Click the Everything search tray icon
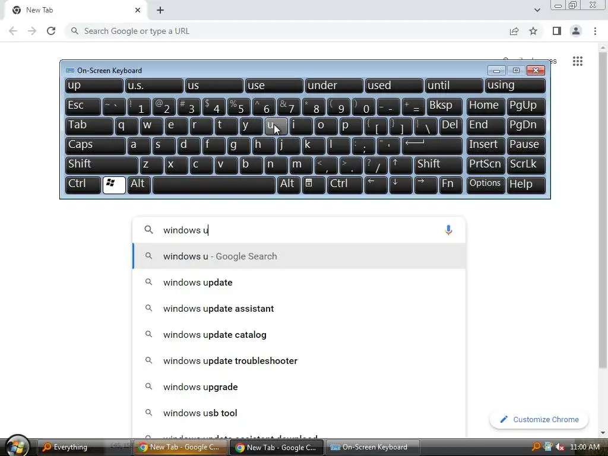This screenshot has height=456, width=608. coord(536,447)
